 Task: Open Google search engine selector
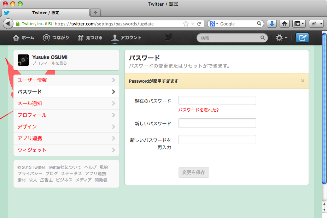pyautogui.click(x=214, y=24)
